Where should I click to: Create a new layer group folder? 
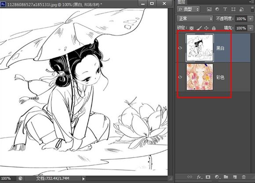point(226,177)
